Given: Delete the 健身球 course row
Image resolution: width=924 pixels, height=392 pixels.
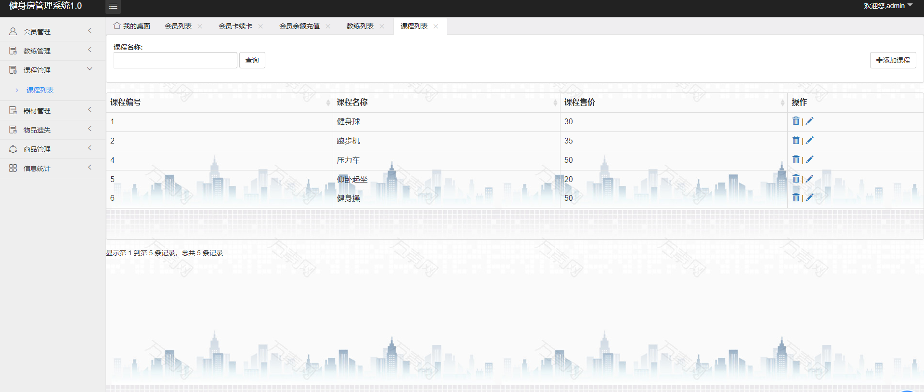Looking at the screenshot, I should 795,121.
